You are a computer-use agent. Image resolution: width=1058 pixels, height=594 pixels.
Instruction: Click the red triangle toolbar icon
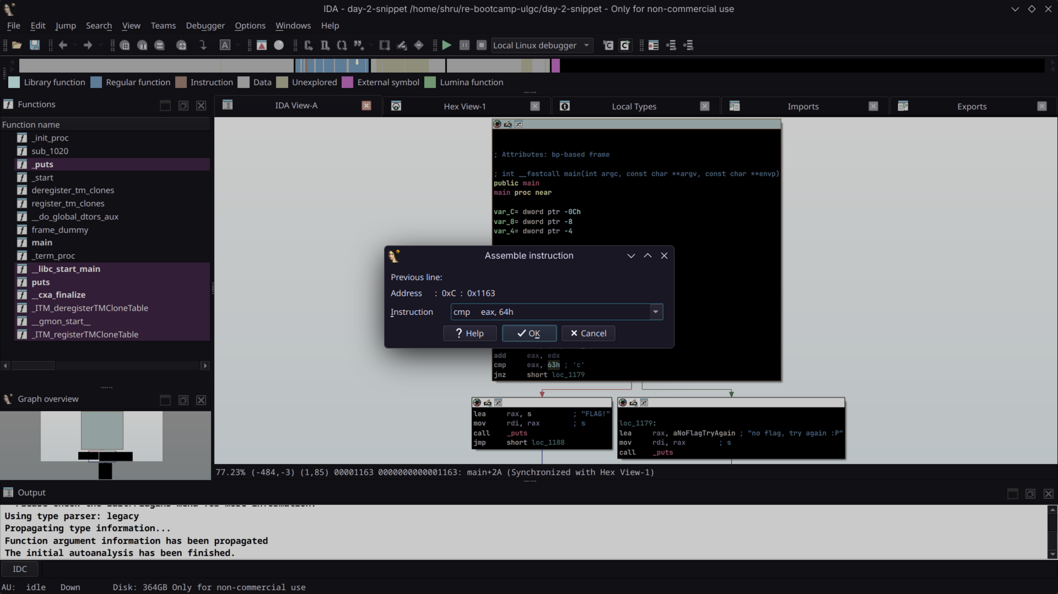click(262, 45)
